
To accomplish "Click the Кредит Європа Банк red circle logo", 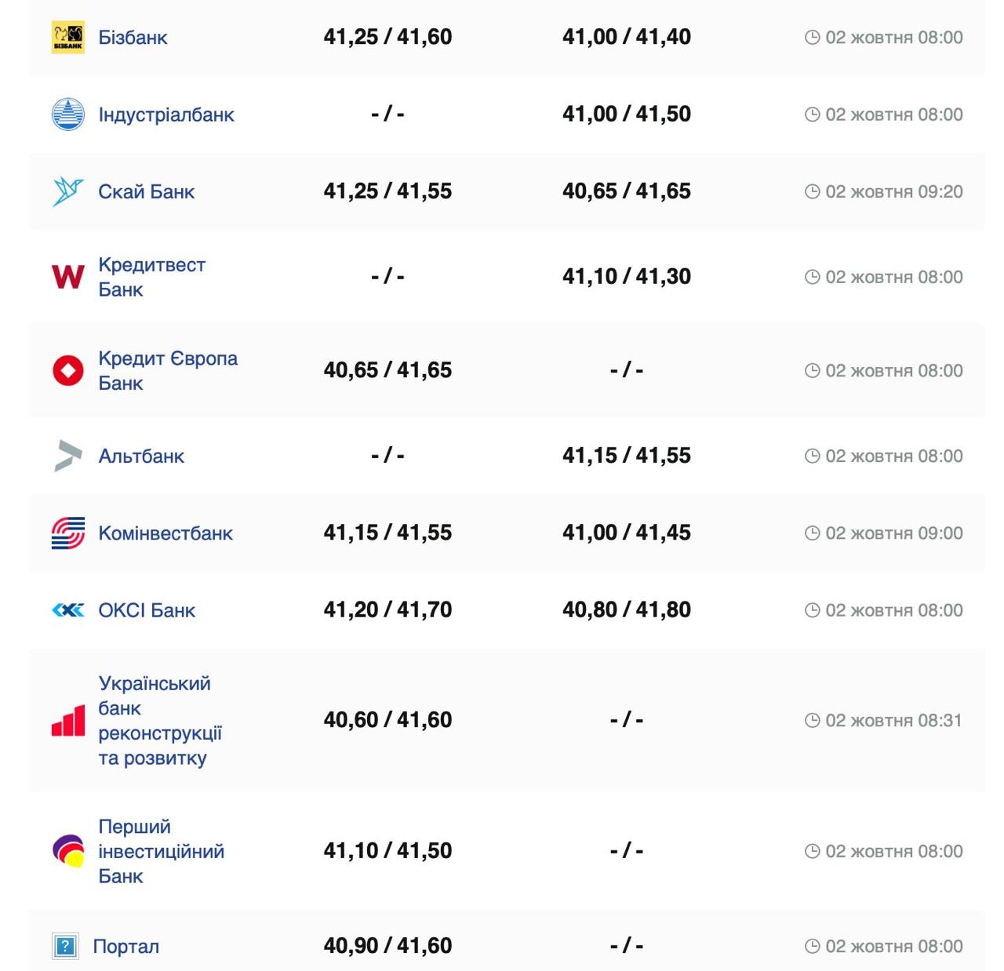I will [x=68, y=370].
